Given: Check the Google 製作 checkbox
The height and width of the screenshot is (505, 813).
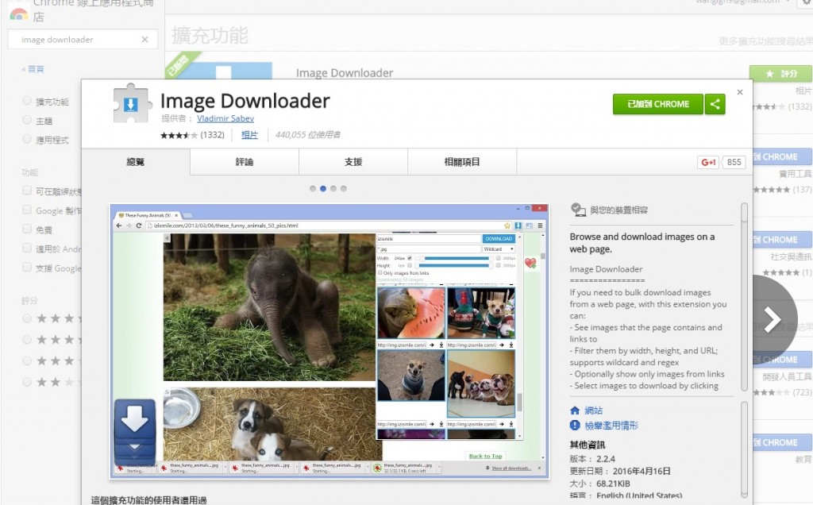Looking at the screenshot, I should click(x=27, y=210).
